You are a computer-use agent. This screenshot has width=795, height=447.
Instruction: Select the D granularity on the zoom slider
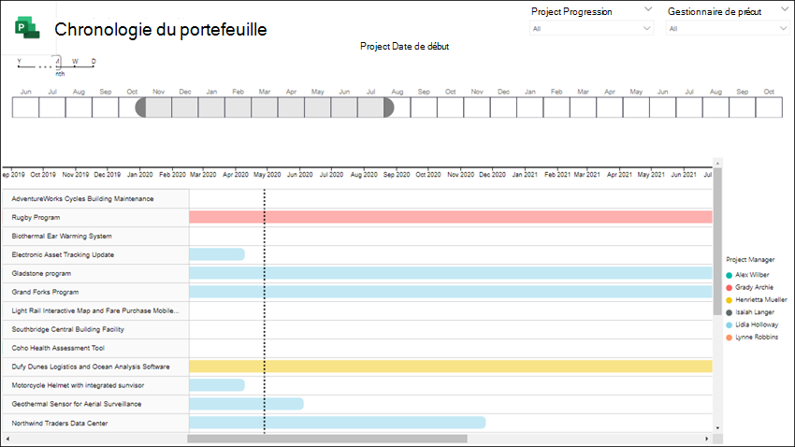[94, 62]
